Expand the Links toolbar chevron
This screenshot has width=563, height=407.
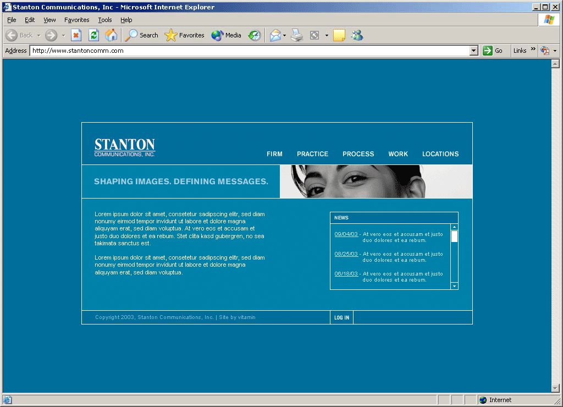click(533, 50)
